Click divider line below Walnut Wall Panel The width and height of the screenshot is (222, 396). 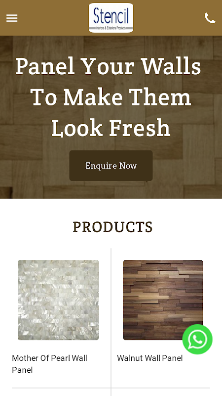coord(161,388)
